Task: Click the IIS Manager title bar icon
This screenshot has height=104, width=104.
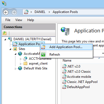Action: click(4, 4)
